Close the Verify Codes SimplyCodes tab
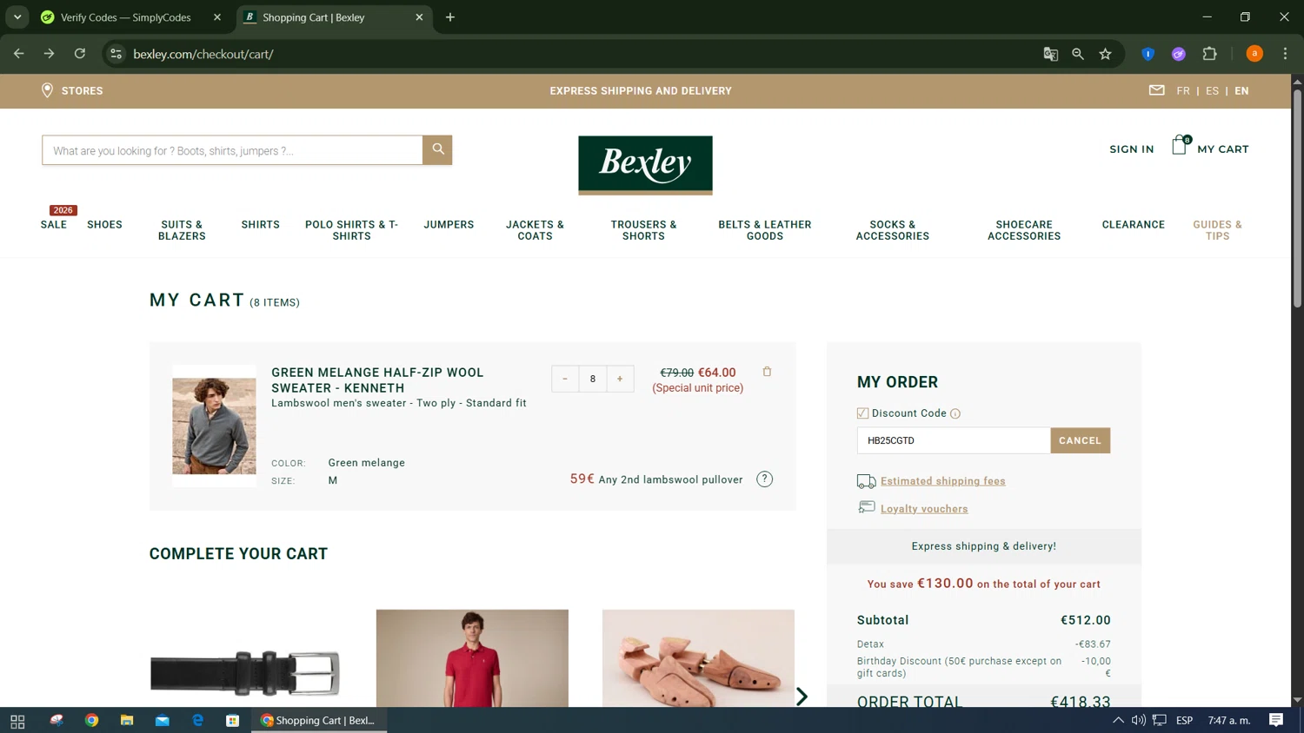This screenshot has width=1304, height=733. [x=217, y=17]
